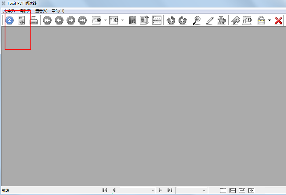This screenshot has width=286, height=195.
Task: Open the page number combo box
Action: 138,190
